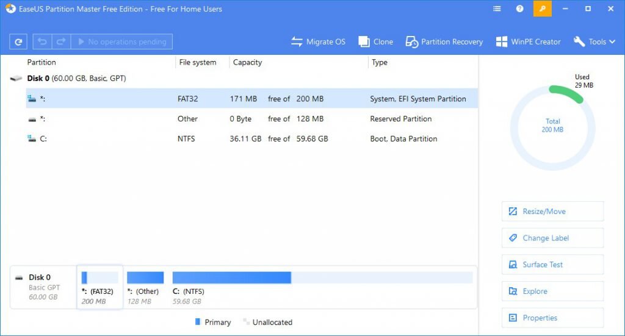This screenshot has width=625, height=336.
Task: Click the Boot, Data Partition type text
Action: pos(403,138)
